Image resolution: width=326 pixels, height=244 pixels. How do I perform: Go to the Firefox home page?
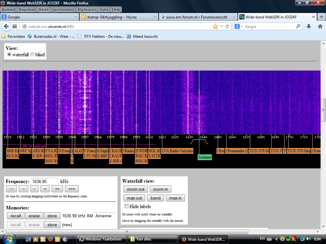pyautogui.click(x=320, y=27)
